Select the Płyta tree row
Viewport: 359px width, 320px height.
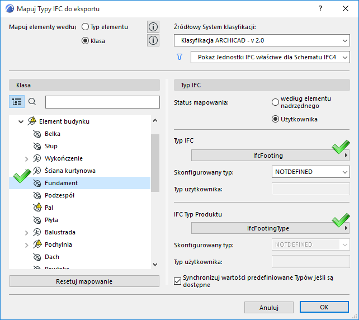(x=79, y=220)
